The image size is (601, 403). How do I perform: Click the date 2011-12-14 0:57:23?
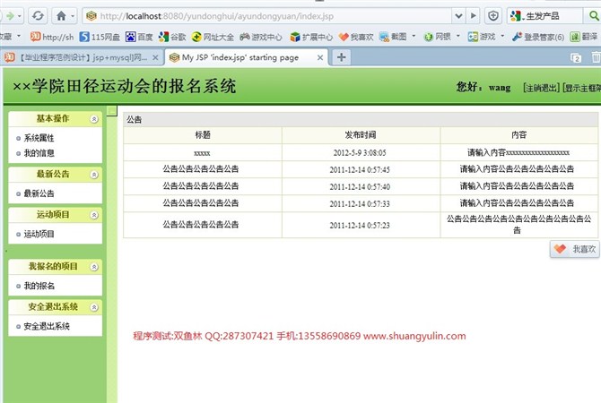pos(360,225)
